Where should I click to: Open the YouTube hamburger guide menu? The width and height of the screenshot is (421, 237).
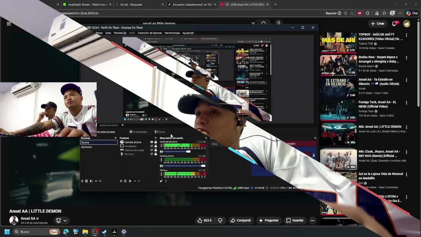click(x=9, y=24)
